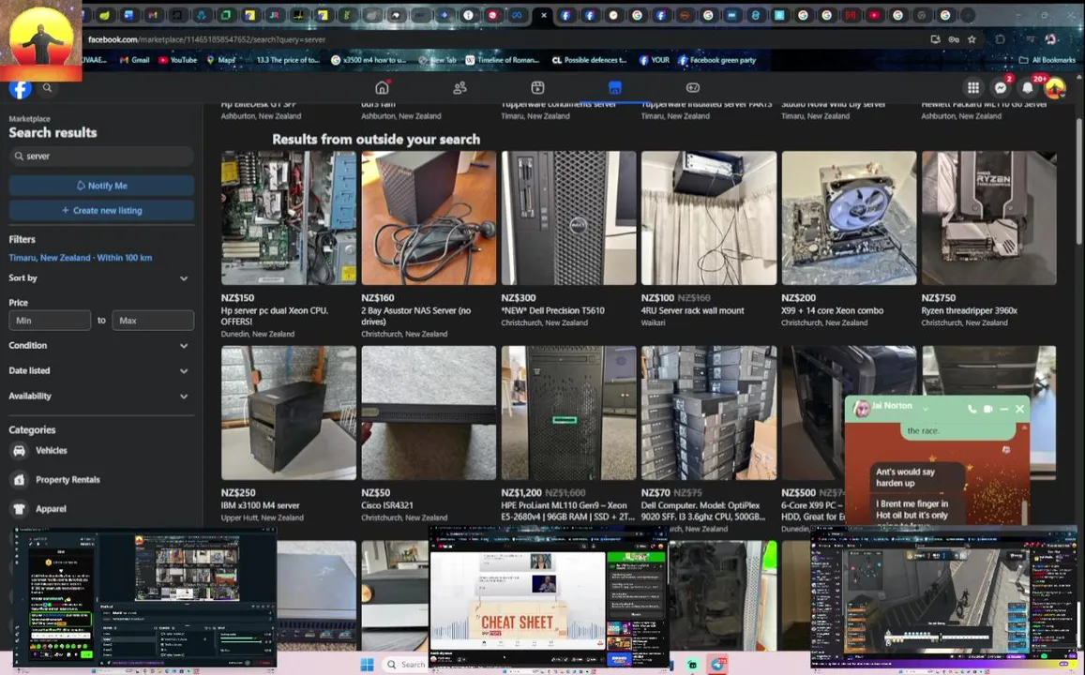Image resolution: width=1085 pixels, height=675 pixels.
Task: Click the Apparel category label
Action: coord(52,508)
